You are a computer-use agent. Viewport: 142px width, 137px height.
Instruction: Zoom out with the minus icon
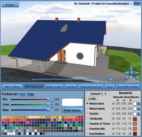pyautogui.click(x=137, y=78)
